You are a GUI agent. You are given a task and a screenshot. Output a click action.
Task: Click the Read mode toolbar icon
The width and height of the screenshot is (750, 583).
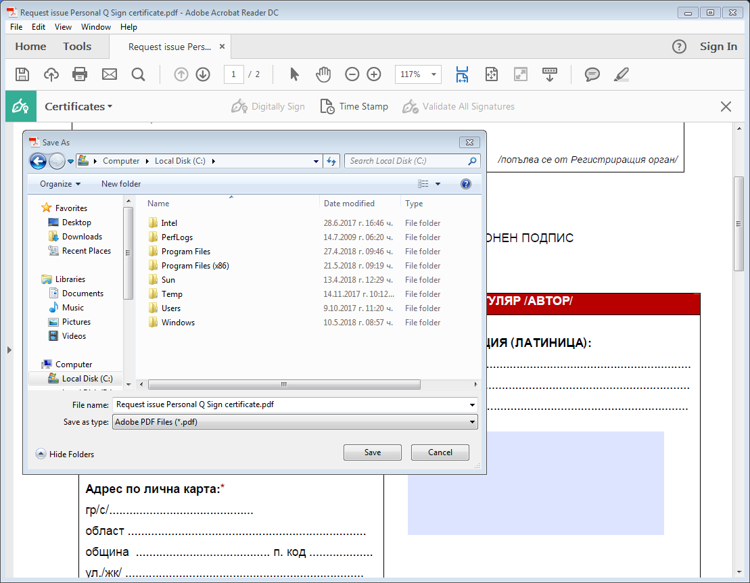click(x=550, y=74)
